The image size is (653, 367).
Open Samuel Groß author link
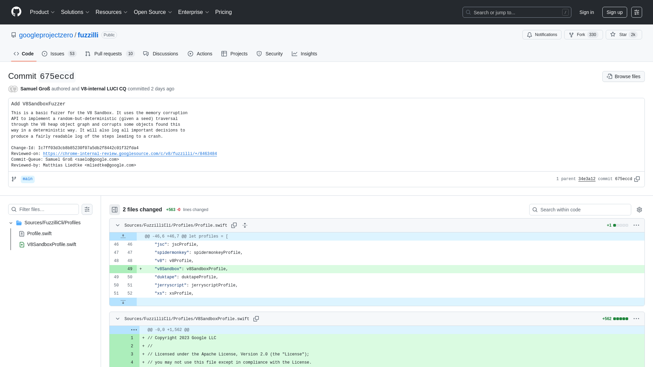click(x=35, y=89)
